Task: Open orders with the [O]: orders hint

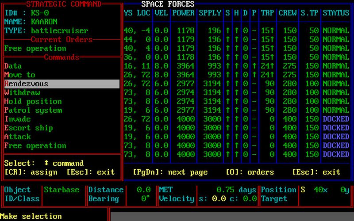Action: click(250, 172)
